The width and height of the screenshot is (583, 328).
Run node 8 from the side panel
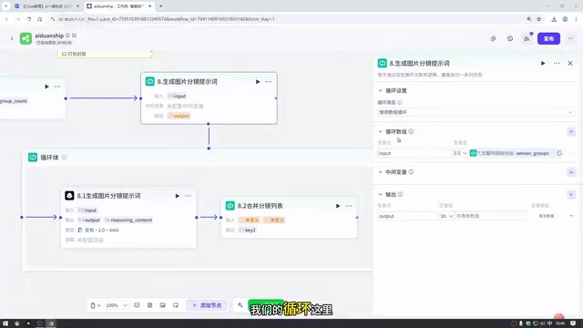point(543,63)
